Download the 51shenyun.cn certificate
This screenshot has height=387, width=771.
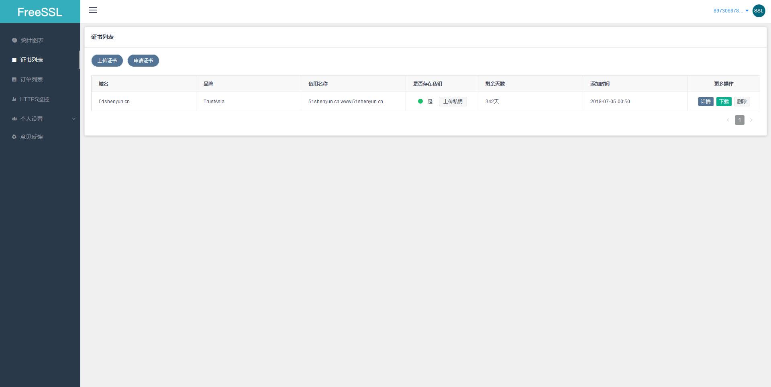pyautogui.click(x=724, y=102)
